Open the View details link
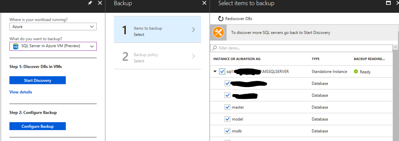399x141 pixels. (21, 92)
